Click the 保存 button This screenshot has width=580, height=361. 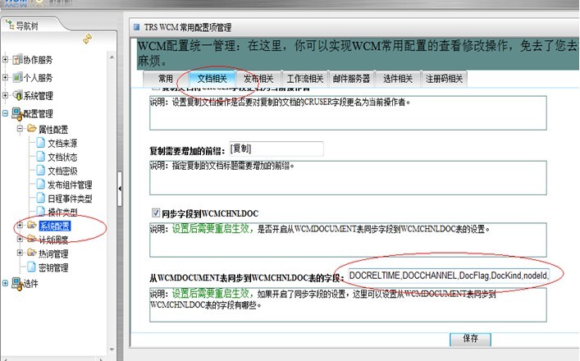(x=470, y=339)
